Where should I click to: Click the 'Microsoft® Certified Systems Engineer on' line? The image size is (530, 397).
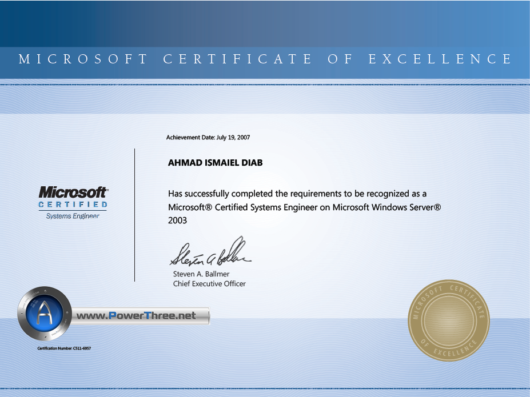tap(305, 207)
